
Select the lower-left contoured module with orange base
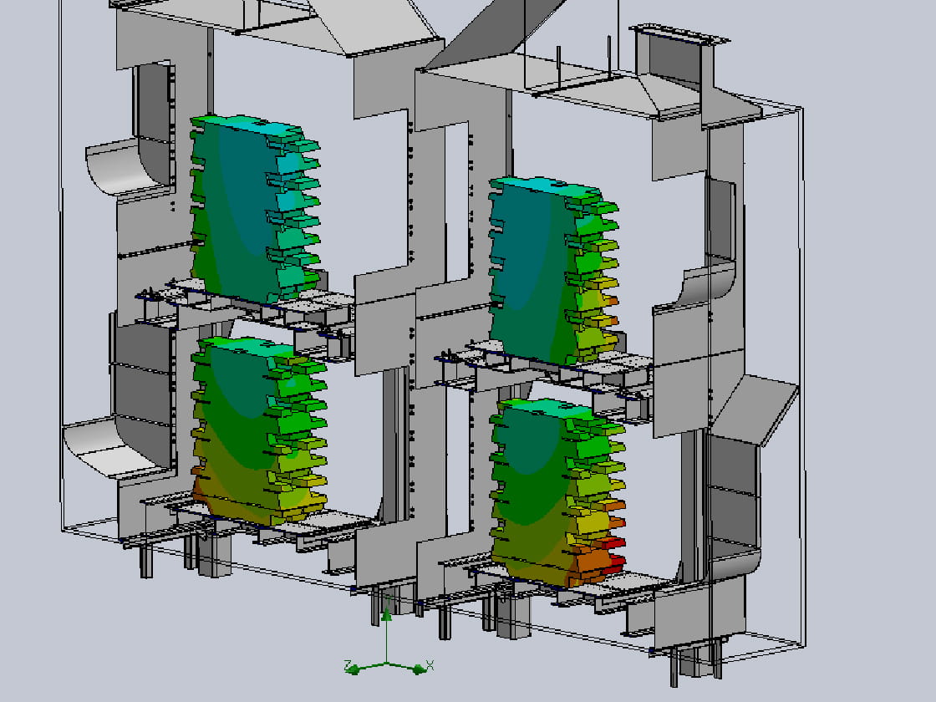(x=259, y=430)
